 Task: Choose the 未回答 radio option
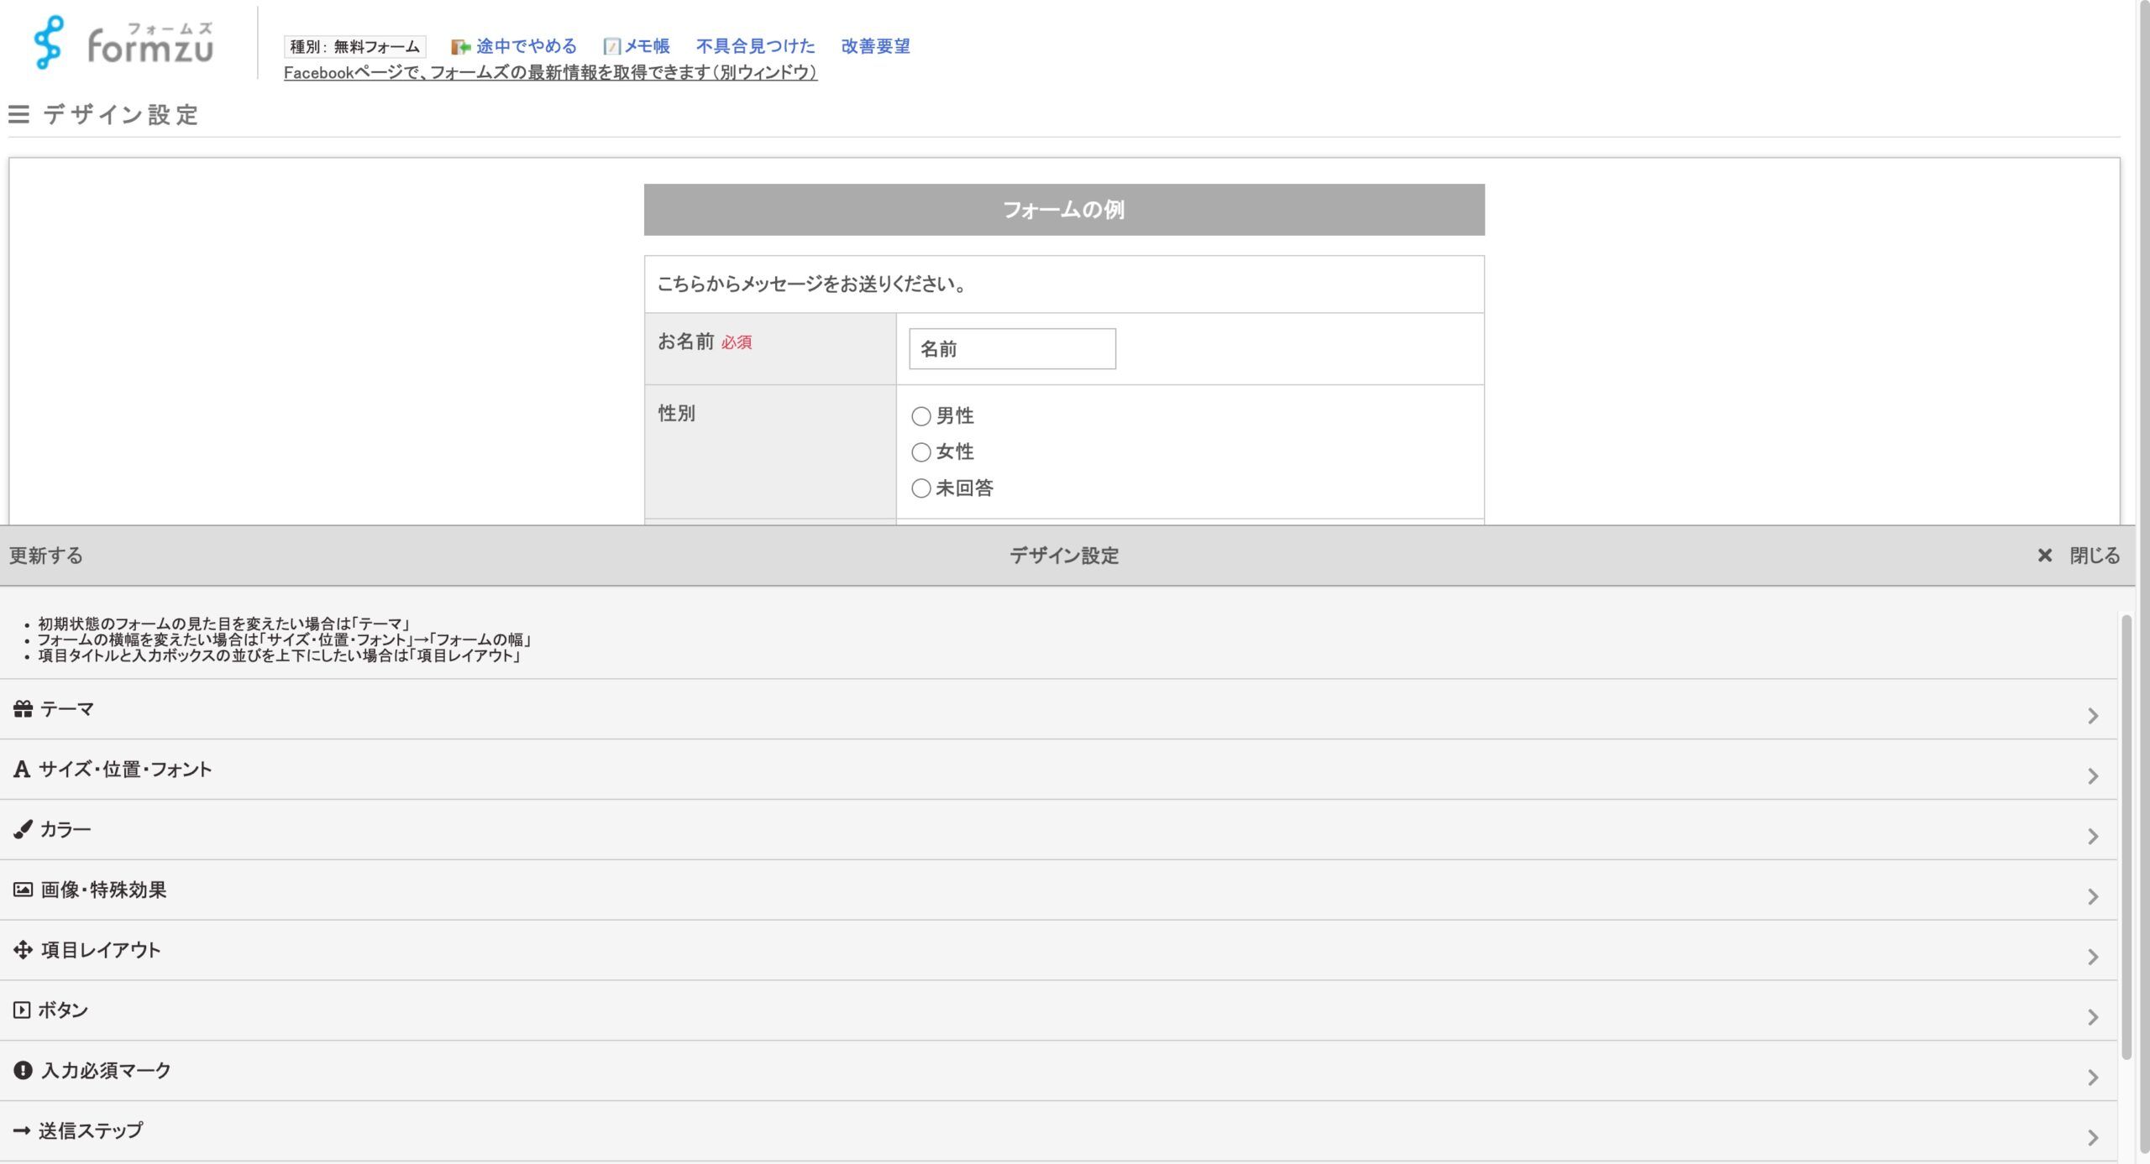pos(920,488)
